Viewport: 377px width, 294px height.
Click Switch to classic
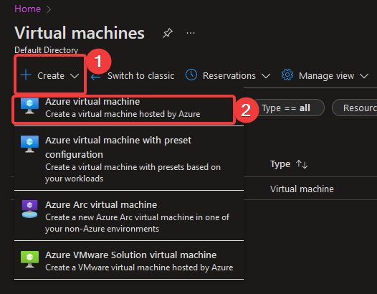140,76
